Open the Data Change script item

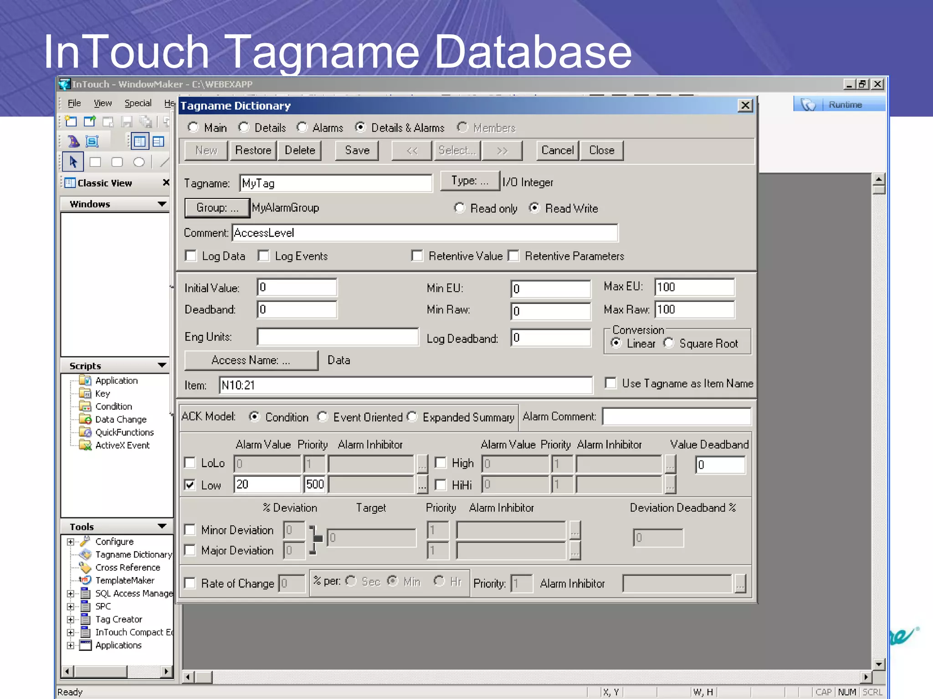click(121, 419)
